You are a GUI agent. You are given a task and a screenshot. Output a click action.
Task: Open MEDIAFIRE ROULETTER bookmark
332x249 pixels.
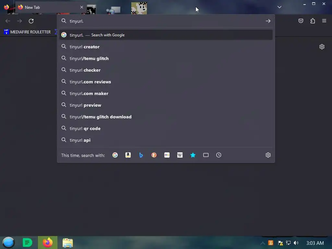tap(27, 32)
